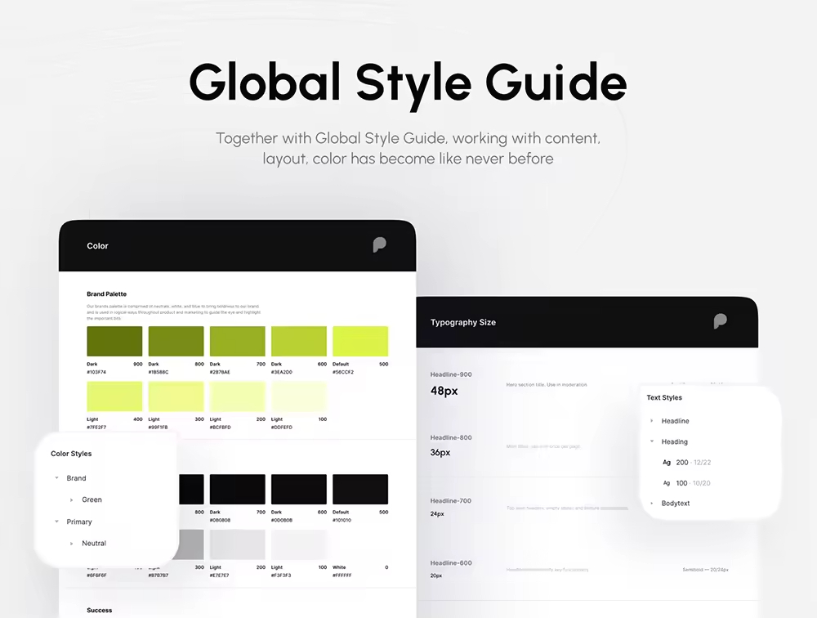Select the green Dark 900 swatch
Viewport: 817px width, 618px height.
coord(114,341)
